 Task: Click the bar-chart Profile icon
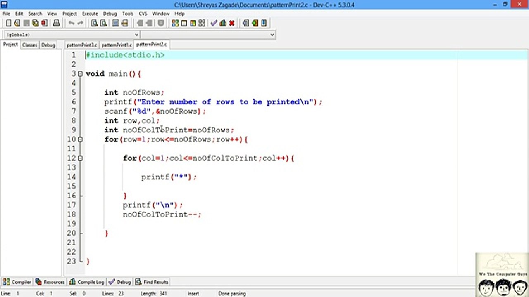click(x=223, y=24)
